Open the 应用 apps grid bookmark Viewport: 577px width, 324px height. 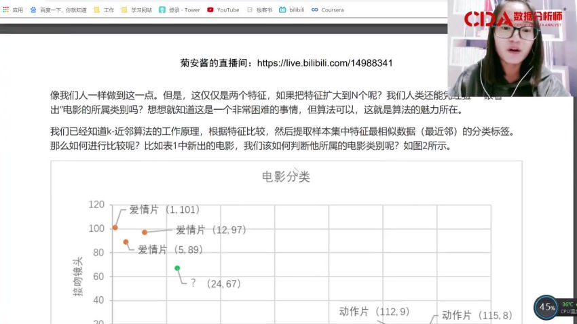coord(13,10)
